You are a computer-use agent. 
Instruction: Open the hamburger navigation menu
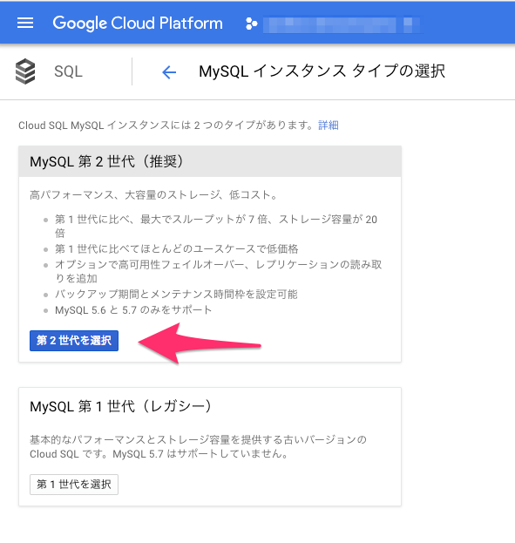[25, 24]
